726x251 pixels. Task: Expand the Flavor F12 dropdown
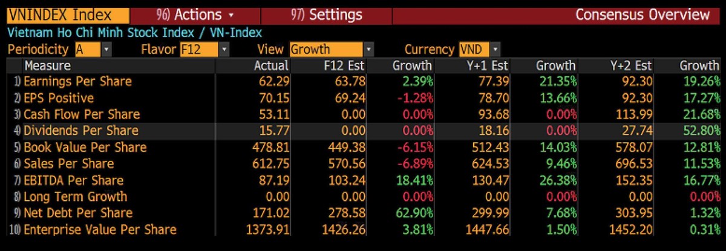(x=224, y=50)
